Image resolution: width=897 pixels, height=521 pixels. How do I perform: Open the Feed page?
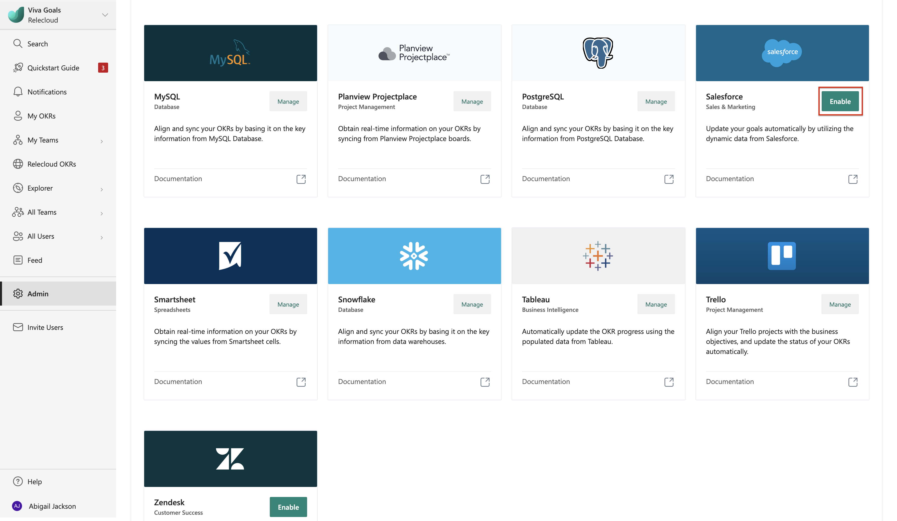[58, 260]
